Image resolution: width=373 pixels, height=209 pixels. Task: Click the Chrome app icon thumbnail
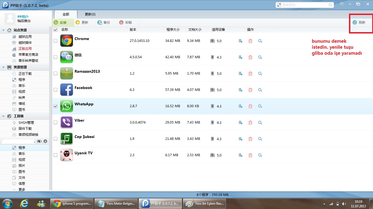coord(67,41)
